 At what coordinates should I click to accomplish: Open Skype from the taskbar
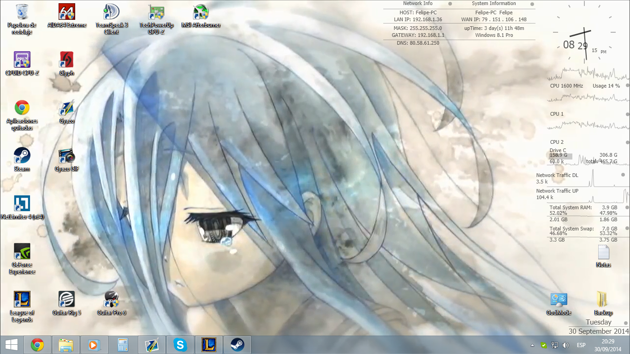pyautogui.click(x=180, y=345)
